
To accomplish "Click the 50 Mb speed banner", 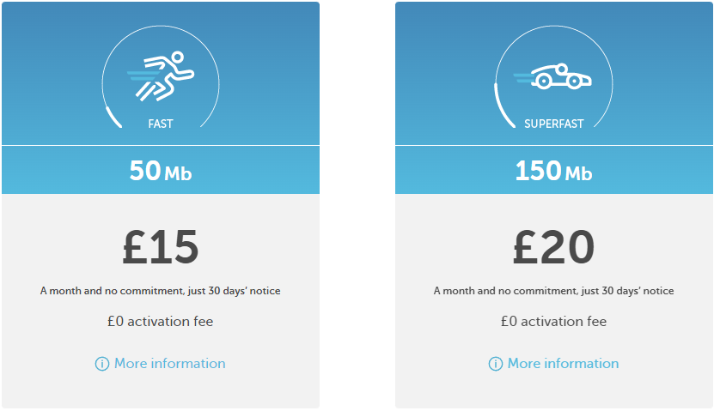I will 161,170.
